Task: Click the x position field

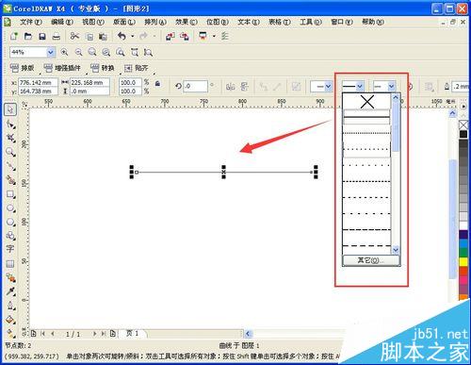Action: pyautogui.click(x=38, y=83)
